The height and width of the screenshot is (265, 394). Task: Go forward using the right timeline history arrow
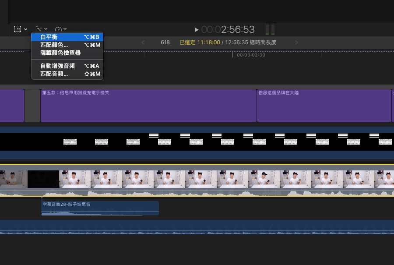pos(297,42)
